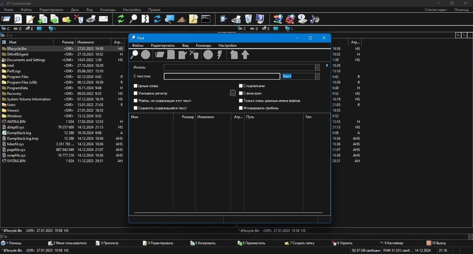This screenshot has height=254, width=473.
Task: Click the magnifier Find icon in main toolbar
Action: pyautogui.click(x=133, y=19)
